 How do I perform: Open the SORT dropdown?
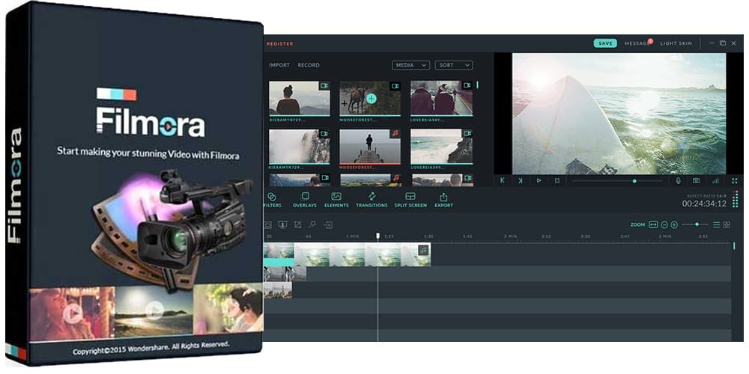[454, 65]
